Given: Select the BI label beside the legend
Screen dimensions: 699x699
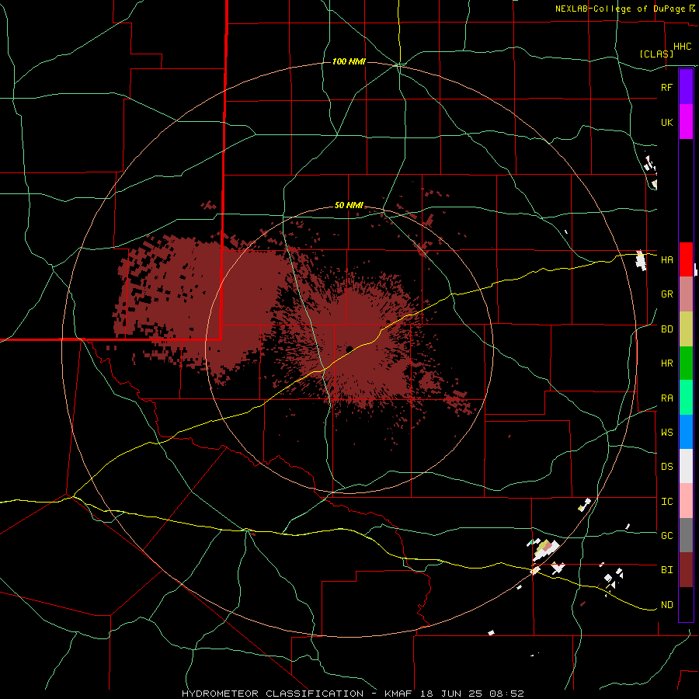Looking at the screenshot, I should [x=666, y=570].
